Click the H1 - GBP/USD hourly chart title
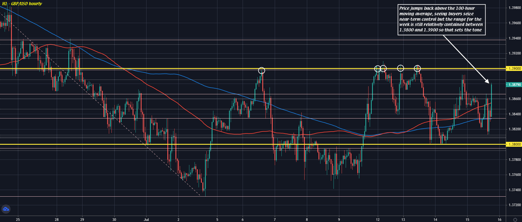This screenshot has height=222, width=522. coord(22,4)
